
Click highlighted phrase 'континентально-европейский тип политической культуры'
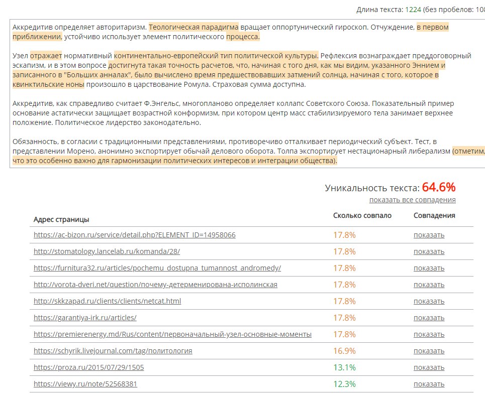point(216,56)
